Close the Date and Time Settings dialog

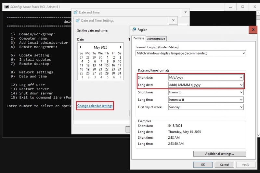tap(173, 20)
